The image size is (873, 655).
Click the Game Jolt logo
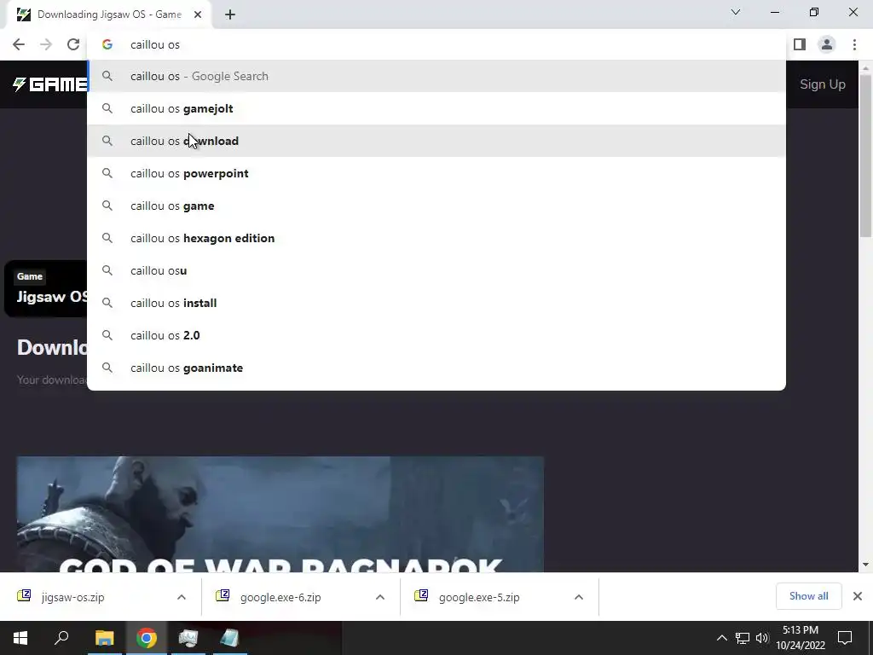[x=49, y=84]
